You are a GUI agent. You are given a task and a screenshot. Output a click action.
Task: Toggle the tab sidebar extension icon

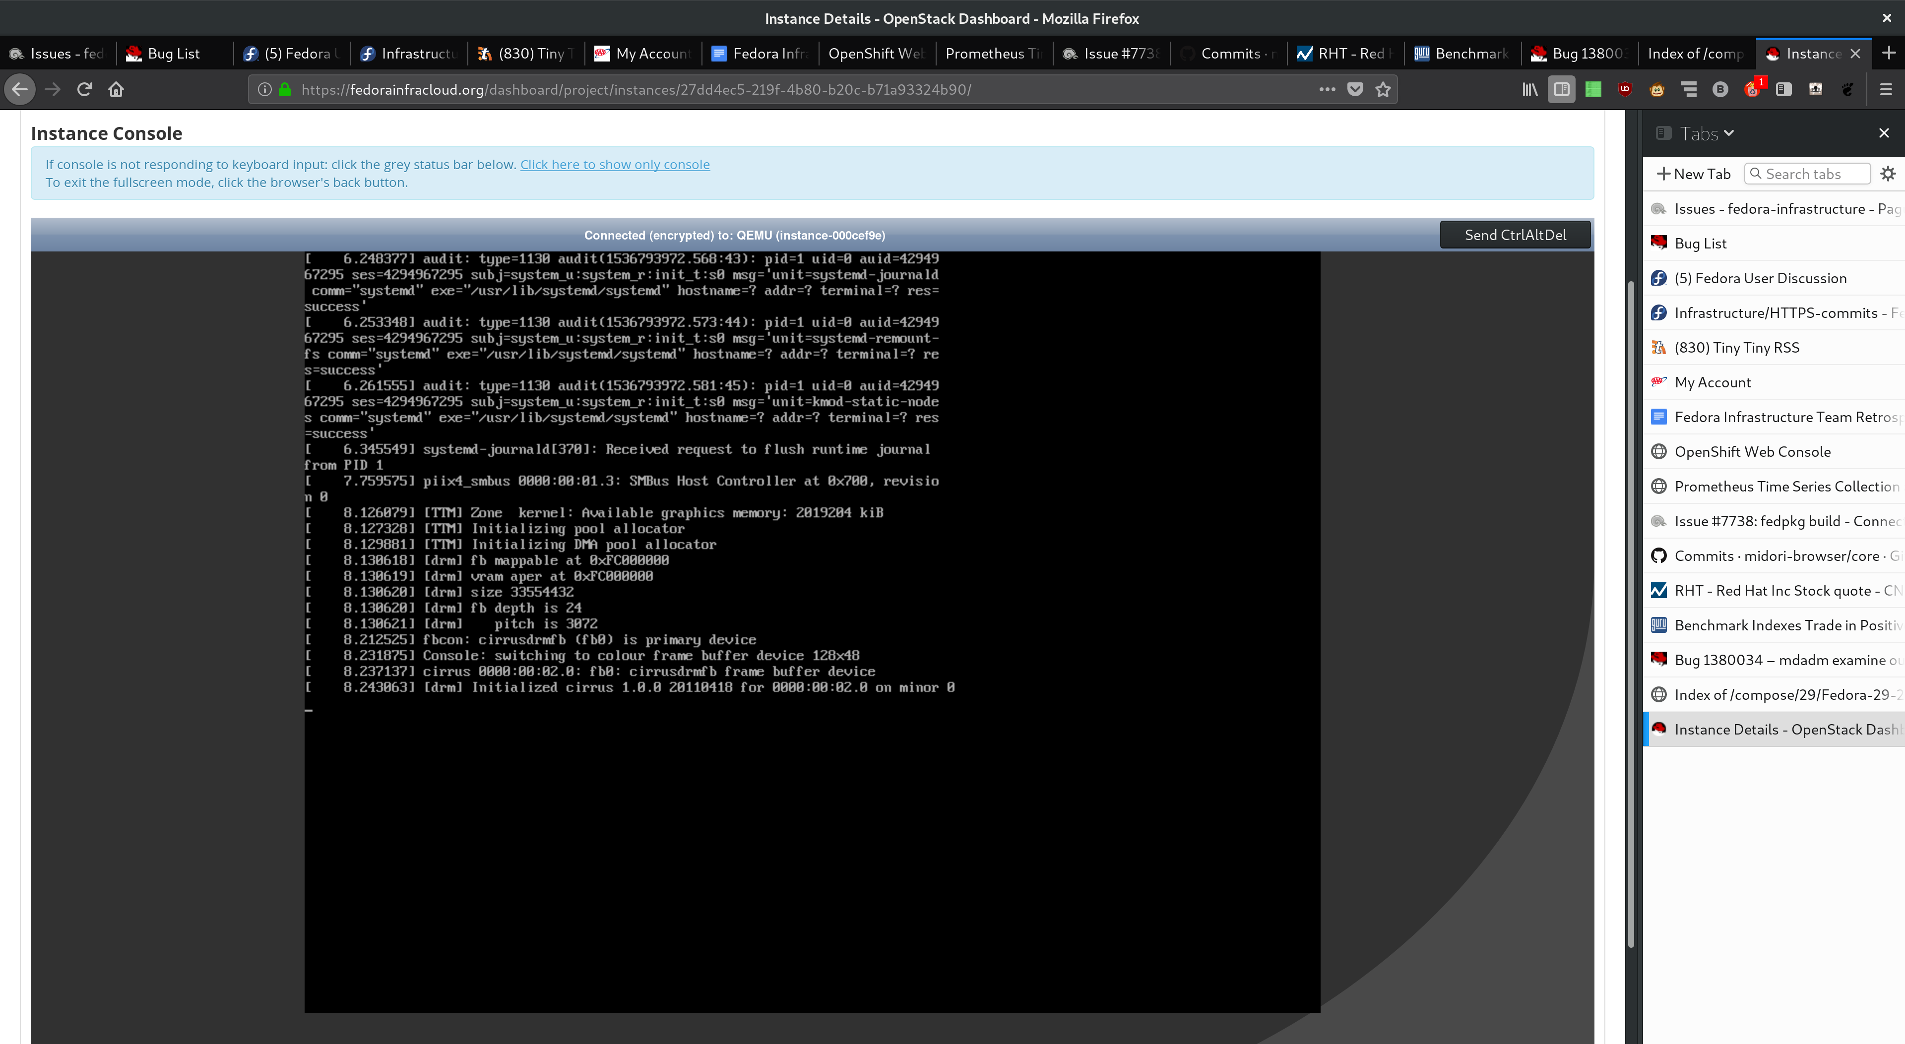pos(1784,89)
